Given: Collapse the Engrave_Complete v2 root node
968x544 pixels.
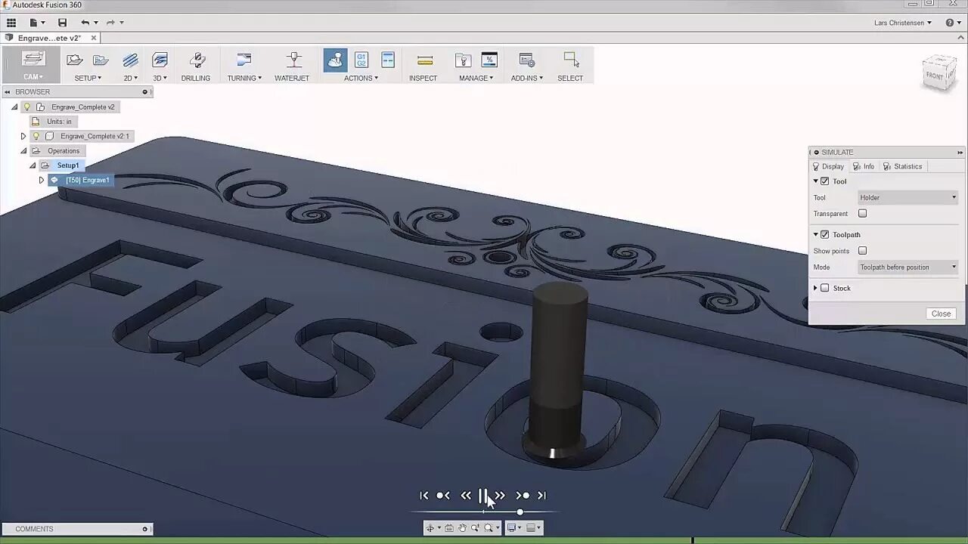Looking at the screenshot, I should pos(14,107).
